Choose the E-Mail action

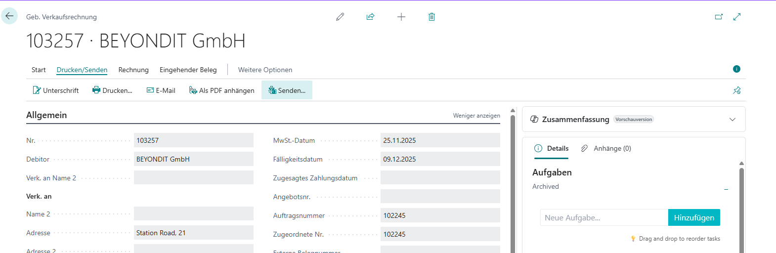pyautogui.click(x=161, y=90)
